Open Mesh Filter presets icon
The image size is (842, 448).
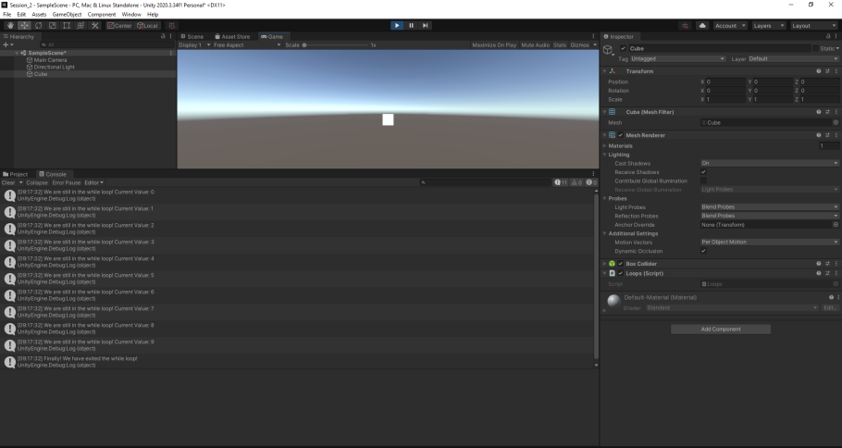827,112
